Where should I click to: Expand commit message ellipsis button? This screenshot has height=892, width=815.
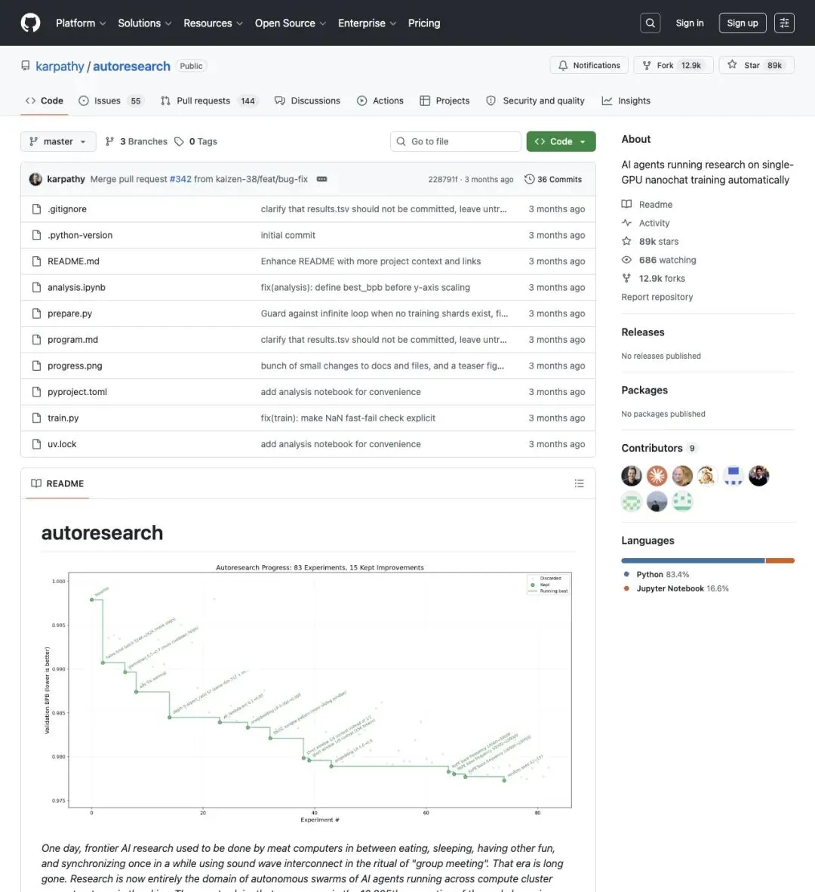[321, 179]
